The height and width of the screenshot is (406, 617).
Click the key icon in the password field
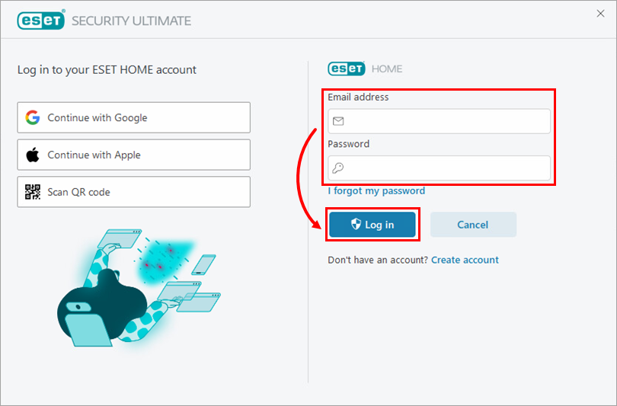[337, 168]
